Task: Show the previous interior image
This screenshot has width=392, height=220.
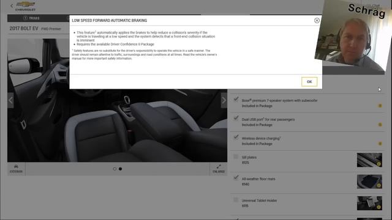Action: (x=10, y=100)
